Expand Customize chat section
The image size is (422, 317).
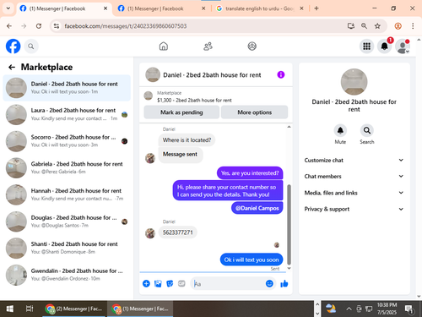354,161
